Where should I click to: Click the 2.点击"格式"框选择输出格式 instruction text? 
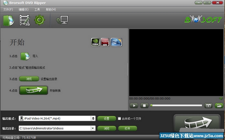(27, 67)
